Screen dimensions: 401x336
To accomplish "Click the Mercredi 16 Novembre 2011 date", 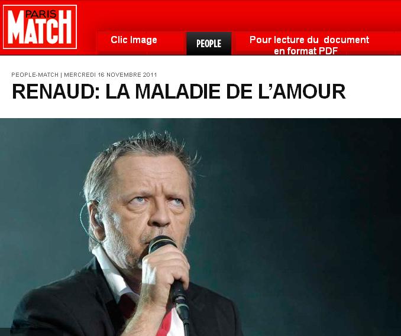I will point(110,75).
